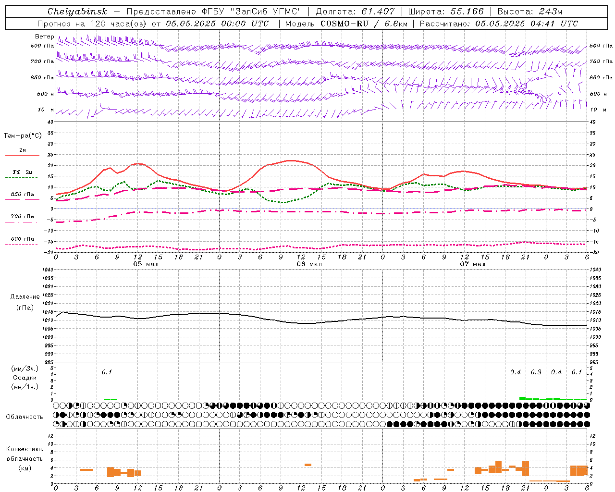Click the Осадки precipitation label

tap(25, 378)
